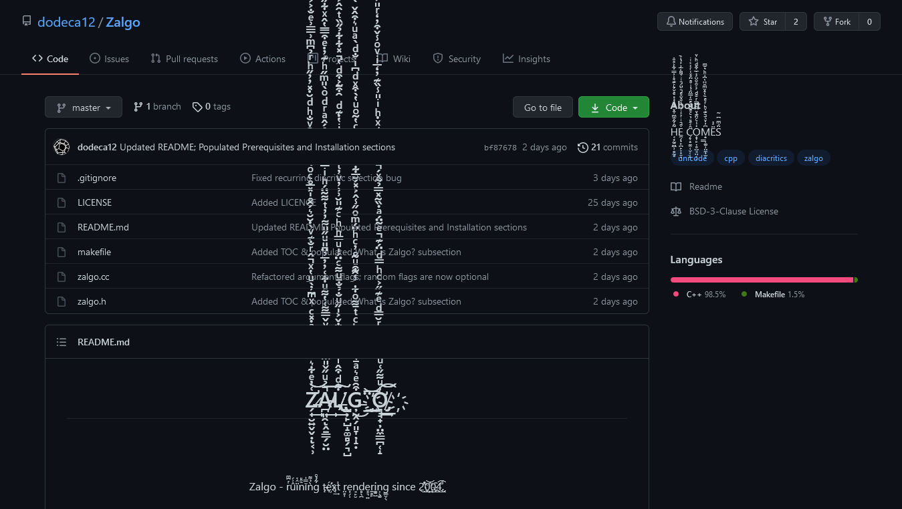Click the file icon next to makefile

(x=62, y=252)
